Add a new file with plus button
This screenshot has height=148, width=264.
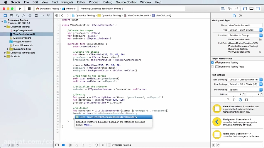(x=3, y=145)
